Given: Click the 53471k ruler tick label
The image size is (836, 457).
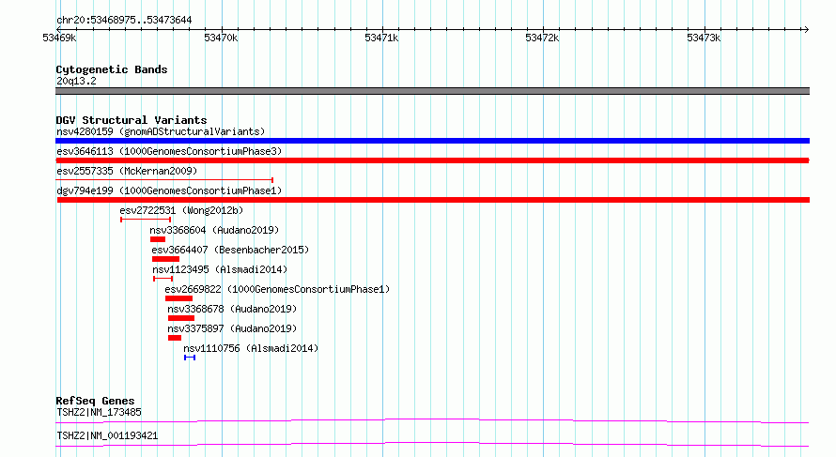Looking at the screenshot, I should click(381, 38).
